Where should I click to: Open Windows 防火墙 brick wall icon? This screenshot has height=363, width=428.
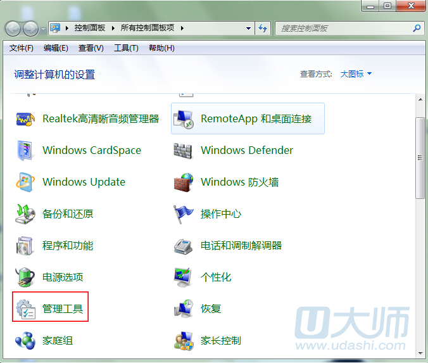[x=184, y=182]
